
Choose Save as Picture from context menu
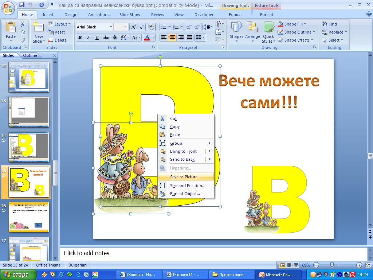coord(186,177)
